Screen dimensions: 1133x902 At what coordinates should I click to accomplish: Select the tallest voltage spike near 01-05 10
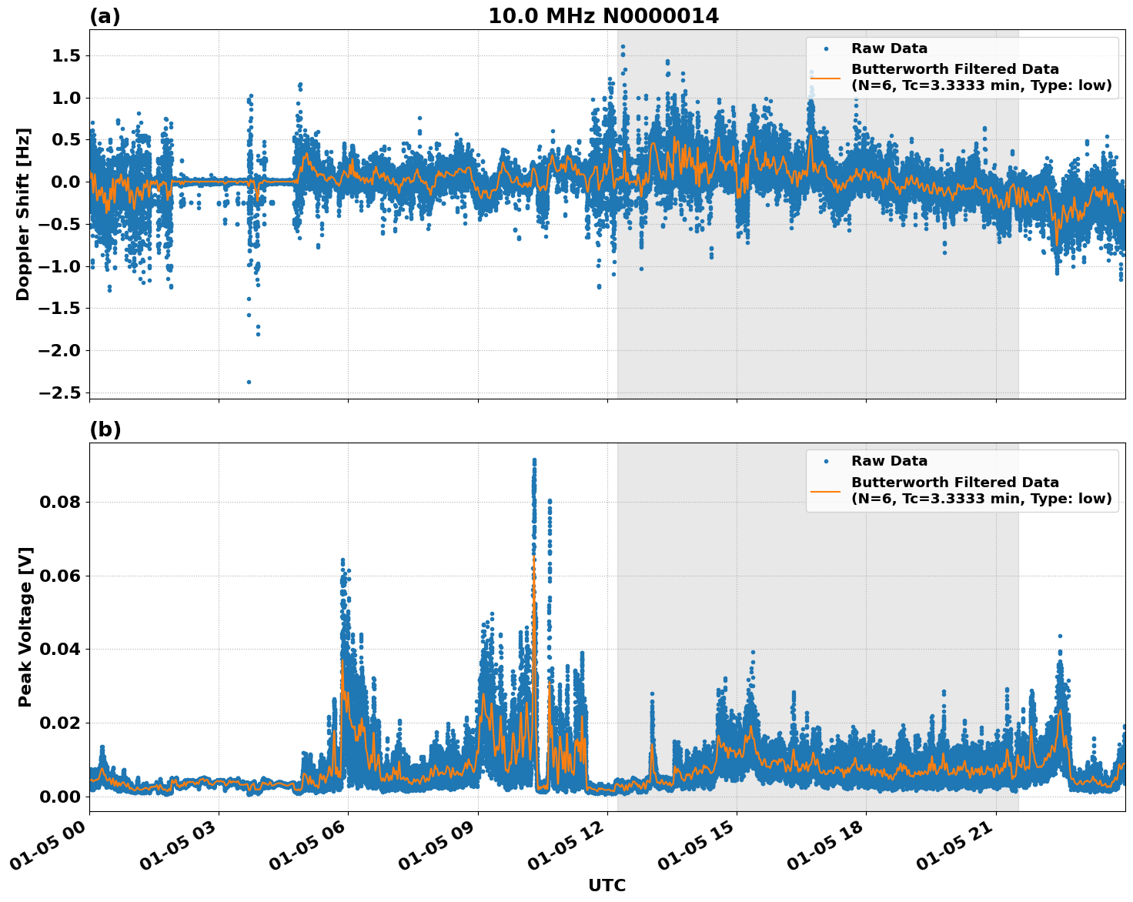coord(534,462)
